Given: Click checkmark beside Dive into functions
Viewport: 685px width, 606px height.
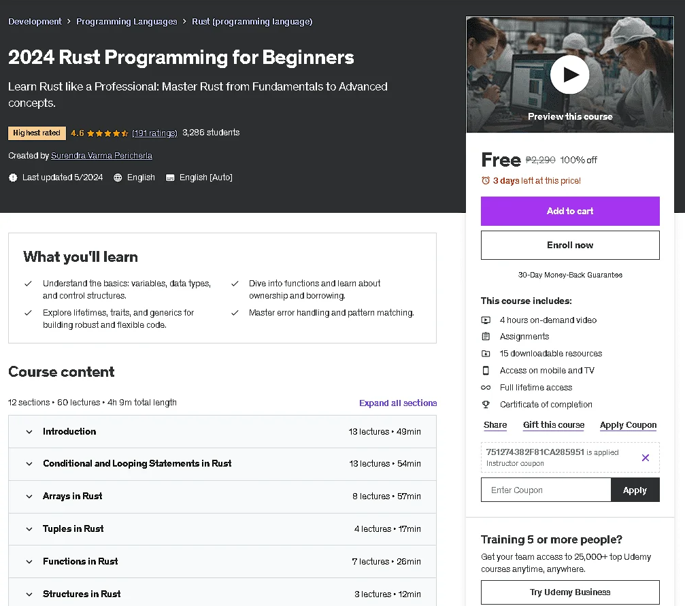Looking at the screenshot, I should (x=235, y=284).
